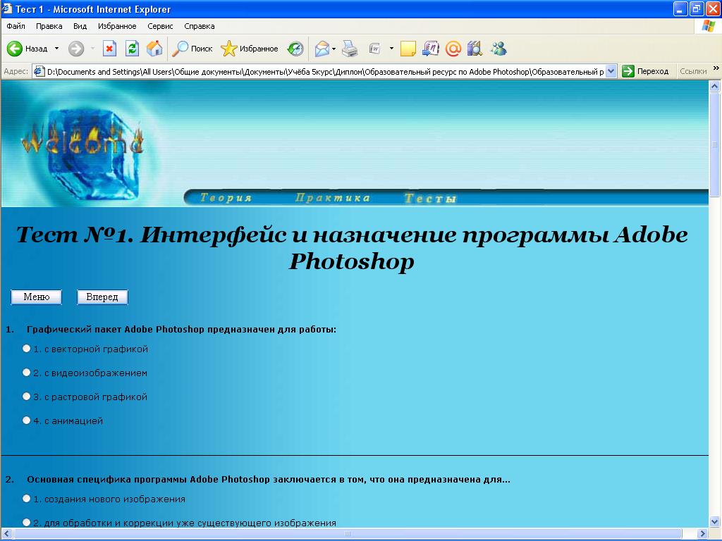Click the 'Тест №1' page heading
The height and width of the screenshot is (541, 722).
click(x=352, y=247)
